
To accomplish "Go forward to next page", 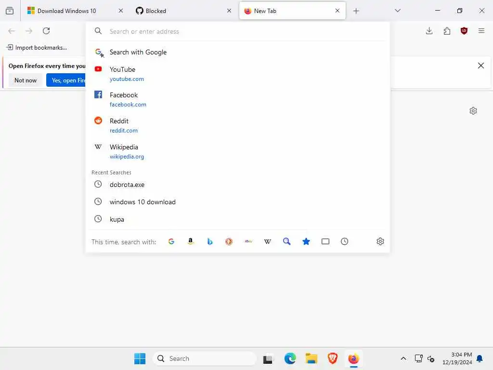I will (x=29, y=31).
